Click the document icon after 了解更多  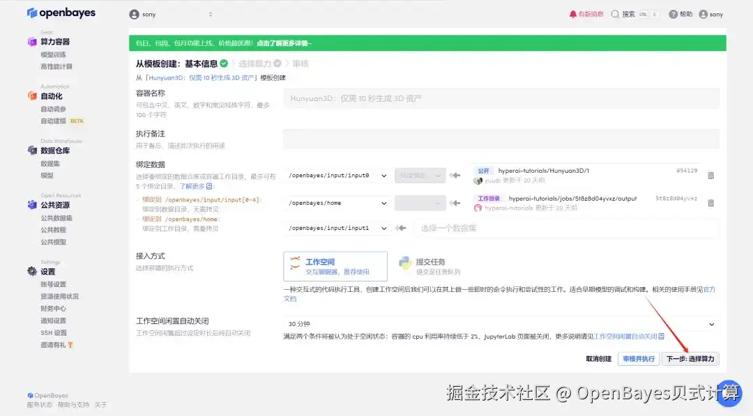[x=209, y=186]
